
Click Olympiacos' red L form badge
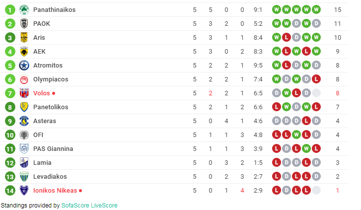(x=316, y=79)
